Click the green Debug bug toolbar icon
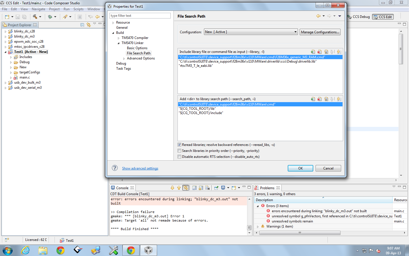 point(50,17)
